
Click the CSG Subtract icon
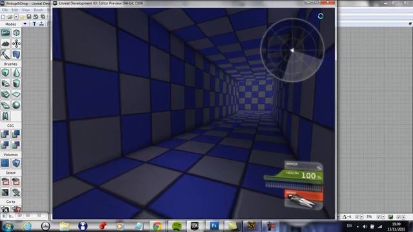(16, 134)
